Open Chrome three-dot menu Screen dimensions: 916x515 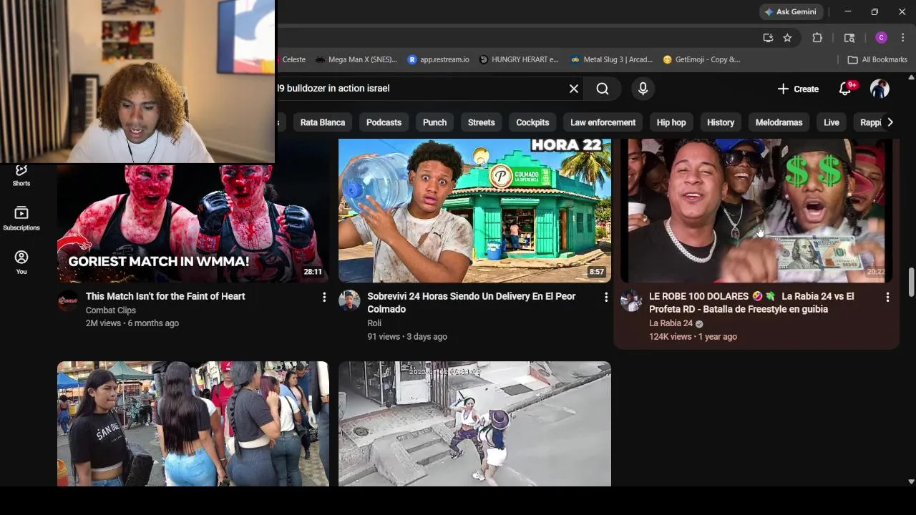[x=902, y=38]
